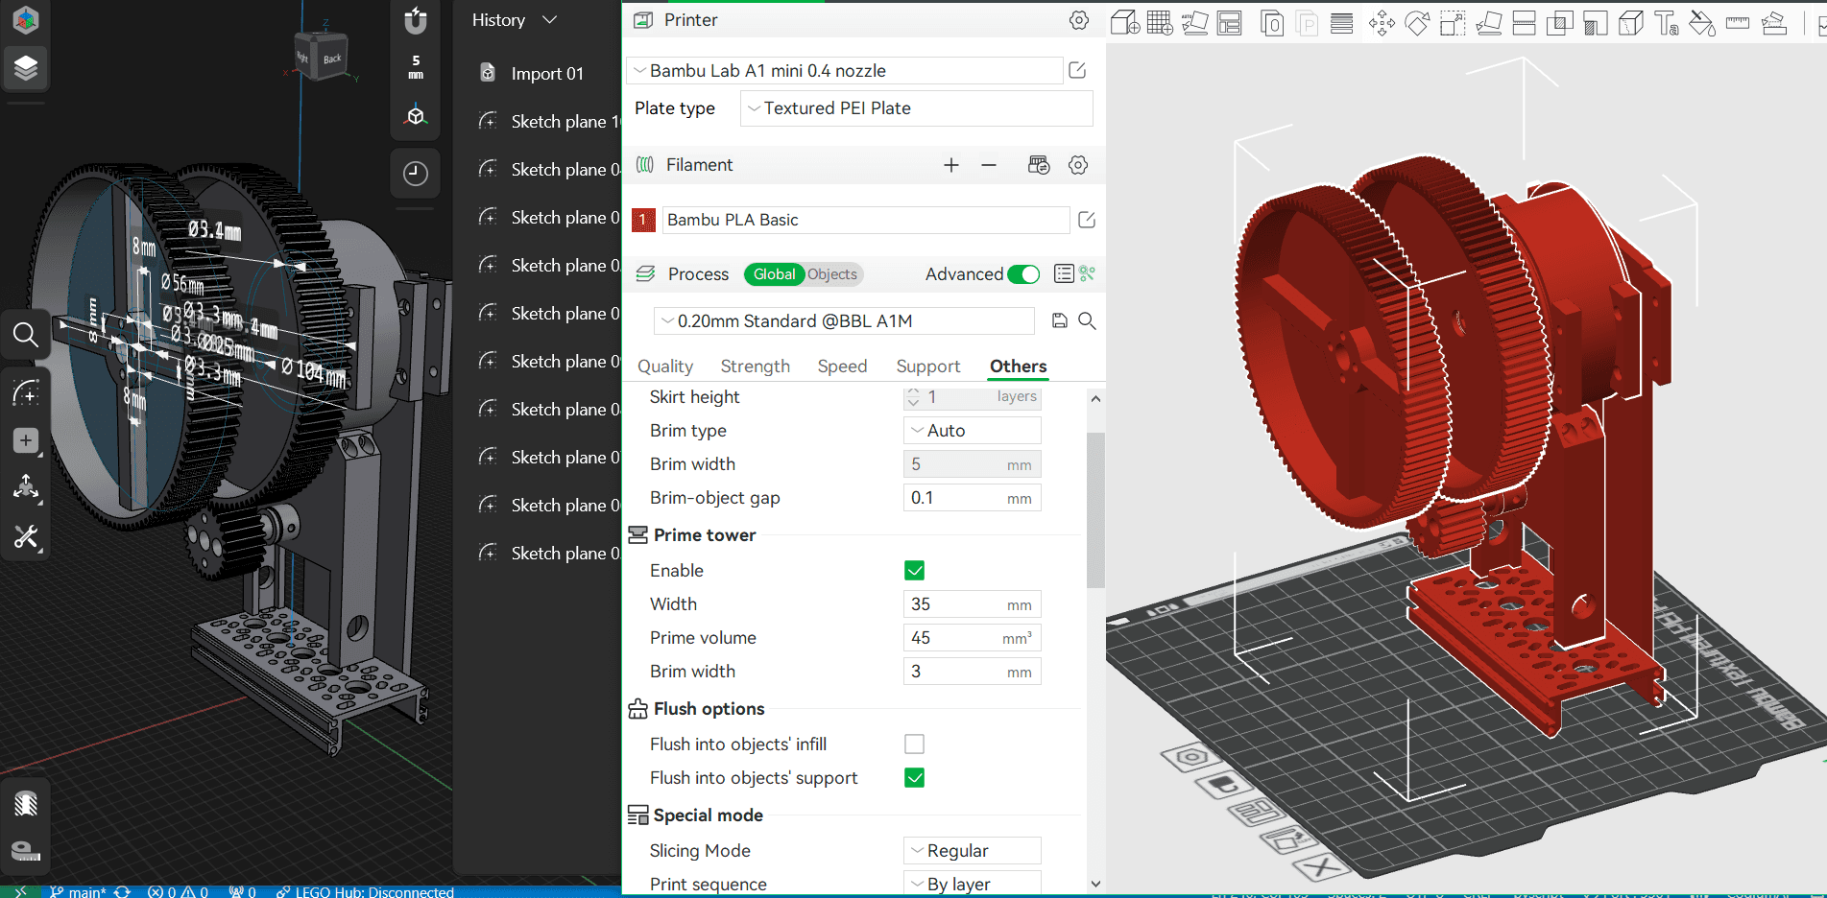Click the wrench and screwdriver tools icon
This screenshot has height=898, width=1827.
(x=26, y=536)
